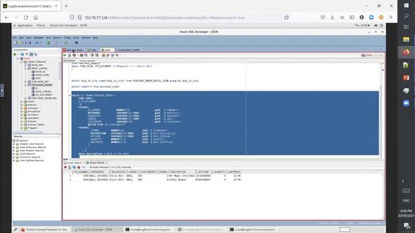Open the Firefox hamburger menu
The image size is (415, 233).
[x=391, y=17]
